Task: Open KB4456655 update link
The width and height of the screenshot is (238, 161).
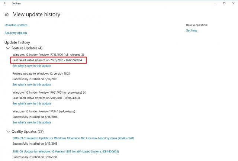Action: (65, 151)
